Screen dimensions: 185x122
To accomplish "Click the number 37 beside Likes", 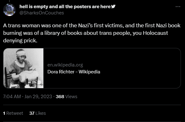I will click(32, 113).
